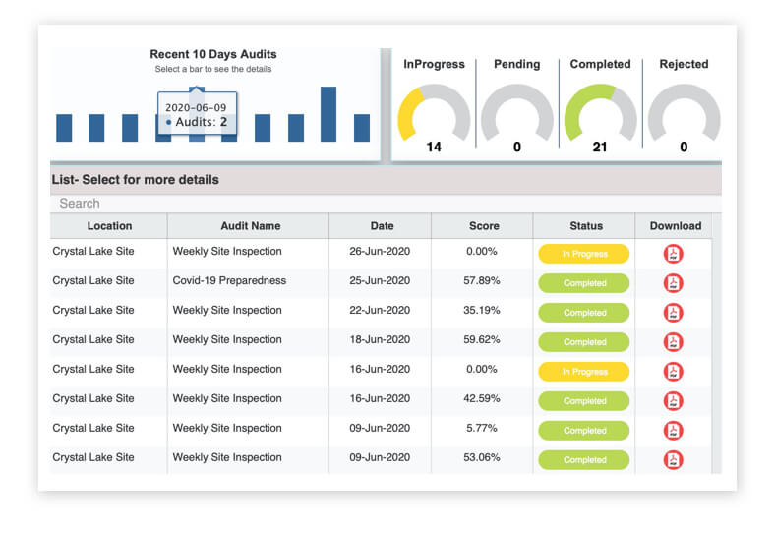
Task: Select Weekly Site Inspection in the 18-Jun-2020 row
Action: click(227, 339)
